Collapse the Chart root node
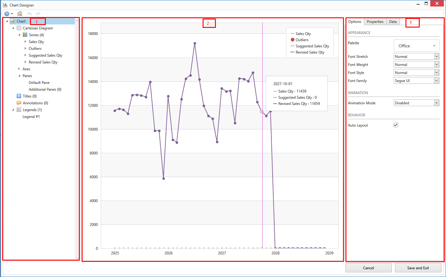446x277 pixels. click(x=7, y=21)
